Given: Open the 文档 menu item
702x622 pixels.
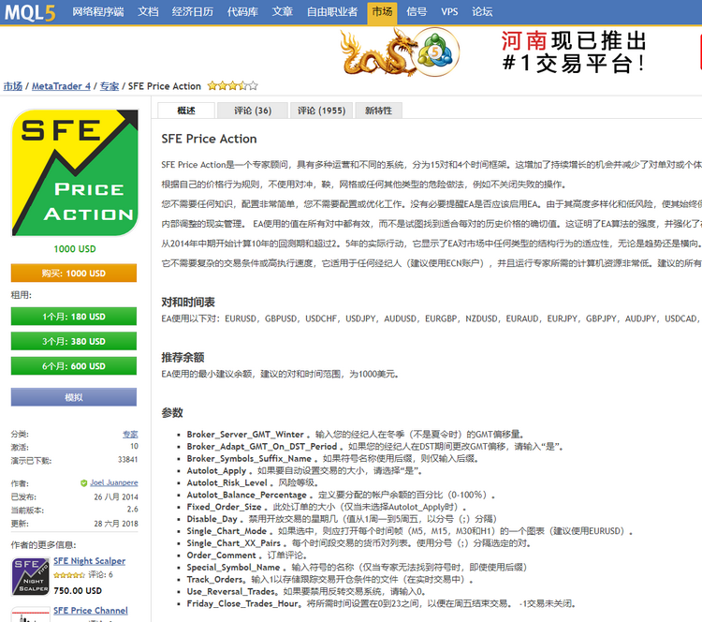Looking at the screenshot, I should (148, 11).
